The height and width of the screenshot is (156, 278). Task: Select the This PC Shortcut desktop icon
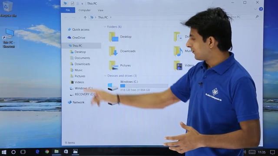tap(9, 38)
